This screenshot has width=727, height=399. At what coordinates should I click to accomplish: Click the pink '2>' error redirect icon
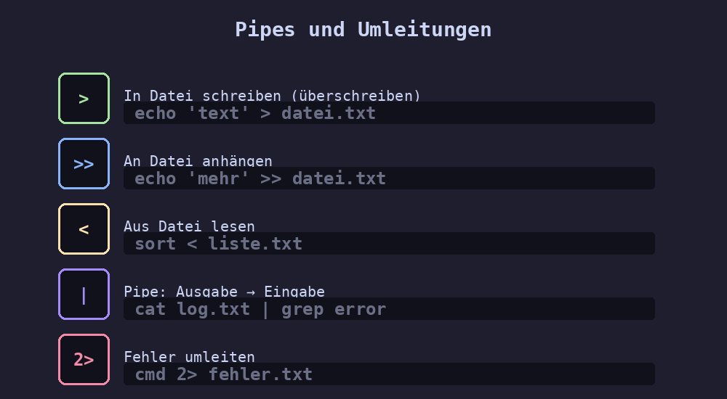tap(84, 360)
